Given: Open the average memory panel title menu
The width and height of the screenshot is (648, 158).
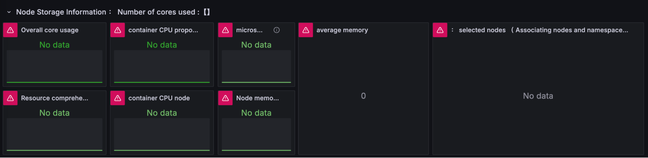Looking at the screenshot, I should pyautogui.click(x=342, y=30).
